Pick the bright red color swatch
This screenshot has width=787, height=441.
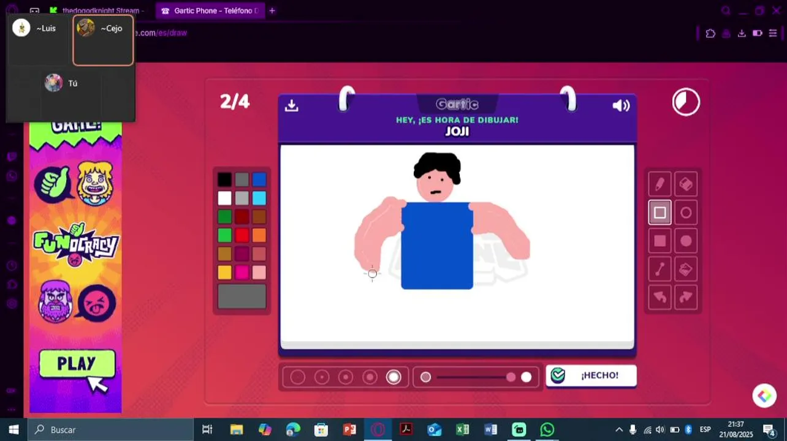coord(242,235)
